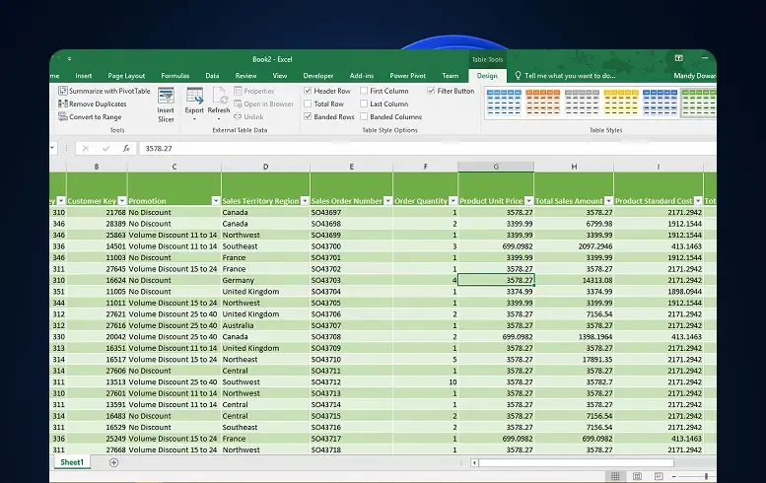Add a new sheet with plus icon

[113, 462]
